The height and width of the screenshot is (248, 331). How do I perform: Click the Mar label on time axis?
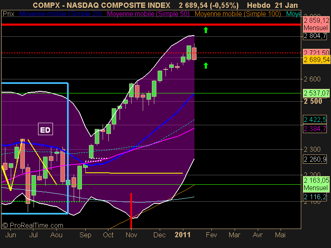click(x=235, y=235)
